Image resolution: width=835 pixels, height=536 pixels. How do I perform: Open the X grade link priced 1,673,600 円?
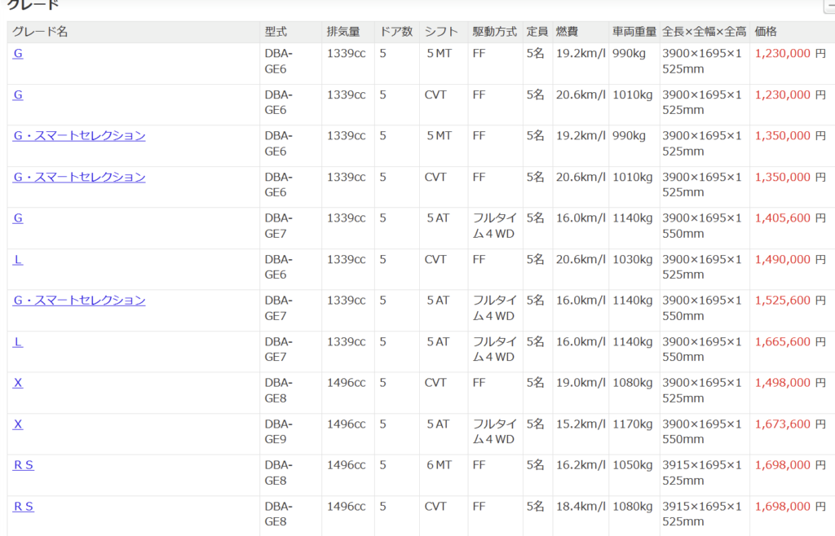coord(18,424)
